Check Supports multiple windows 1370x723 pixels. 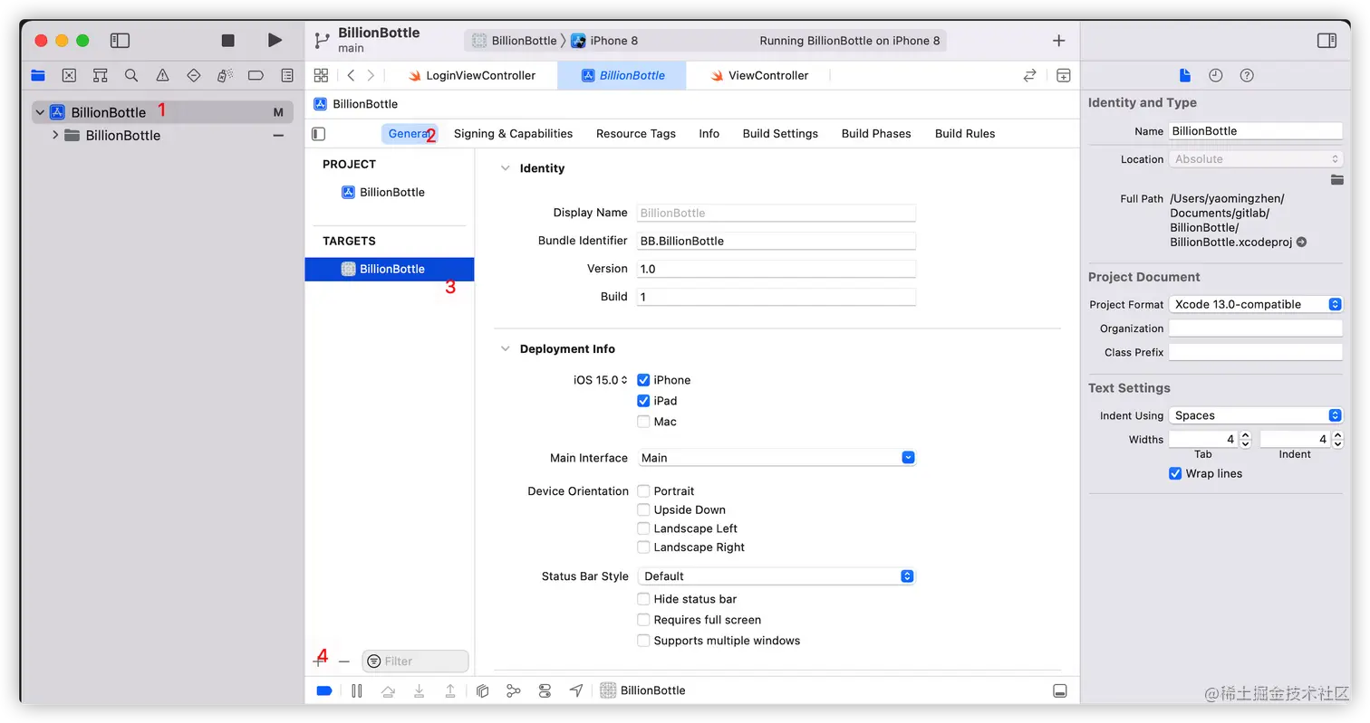coord(643,641)
